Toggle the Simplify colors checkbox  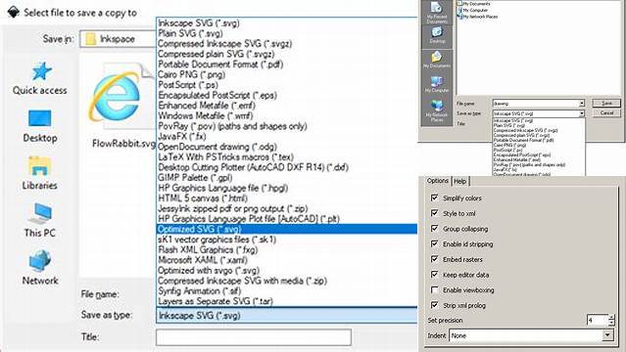[x=434, y=198]
